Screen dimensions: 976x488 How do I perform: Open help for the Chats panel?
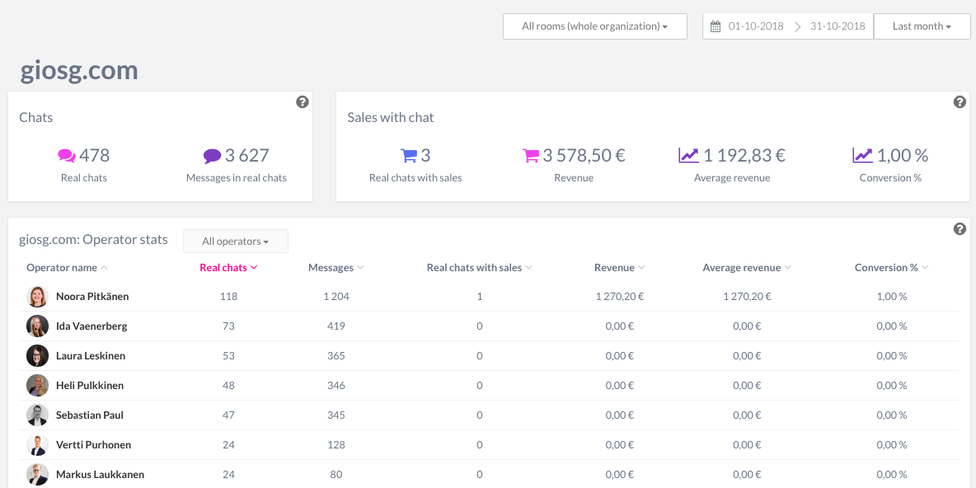coord(303,102)
